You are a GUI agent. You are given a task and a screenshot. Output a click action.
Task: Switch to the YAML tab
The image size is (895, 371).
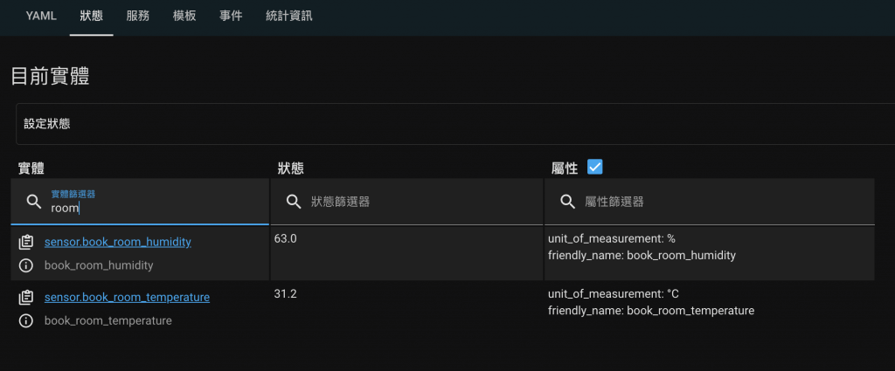point(41,16)
